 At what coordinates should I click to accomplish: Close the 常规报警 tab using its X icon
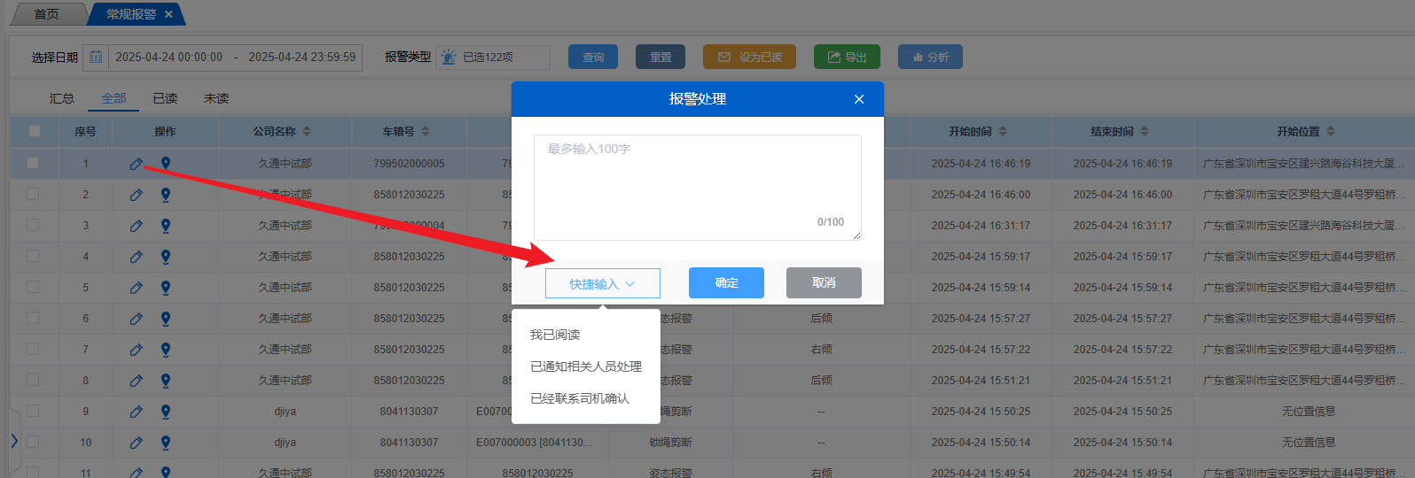pos(168,14)
